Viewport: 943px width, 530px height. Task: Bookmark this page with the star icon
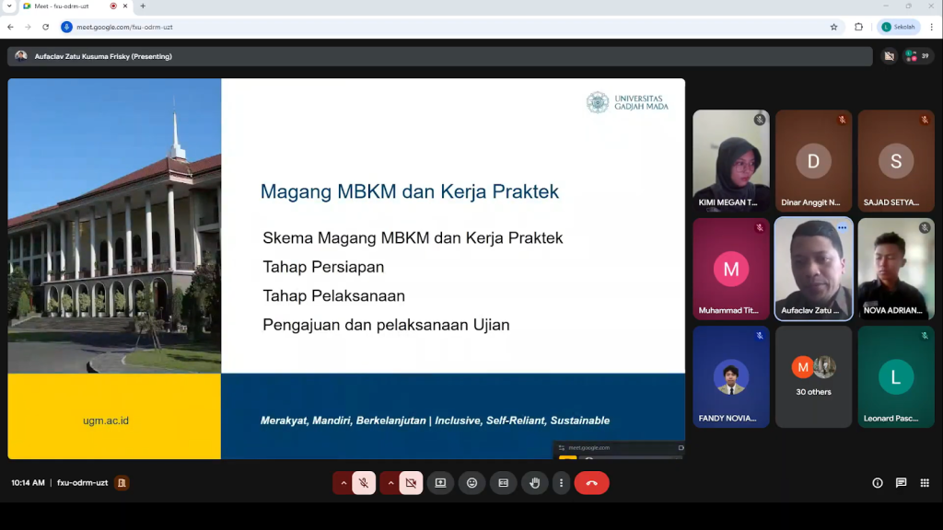click(x=833, y=27)
